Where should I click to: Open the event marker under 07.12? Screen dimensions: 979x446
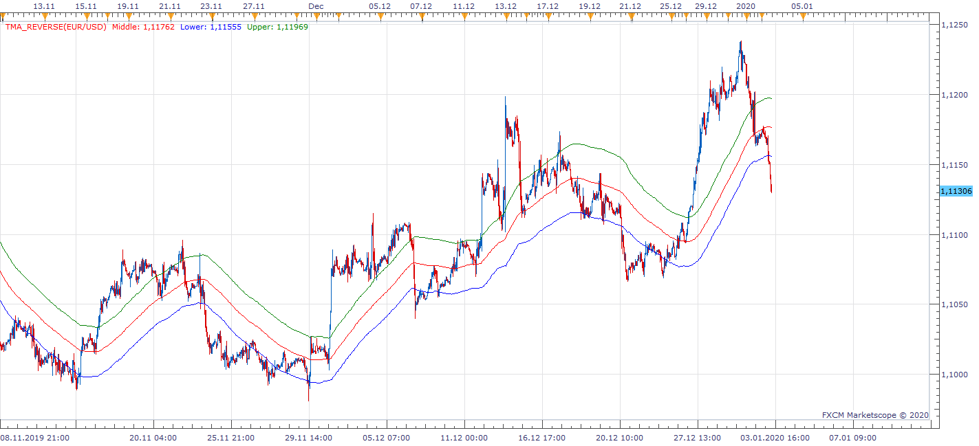[421, 16]
